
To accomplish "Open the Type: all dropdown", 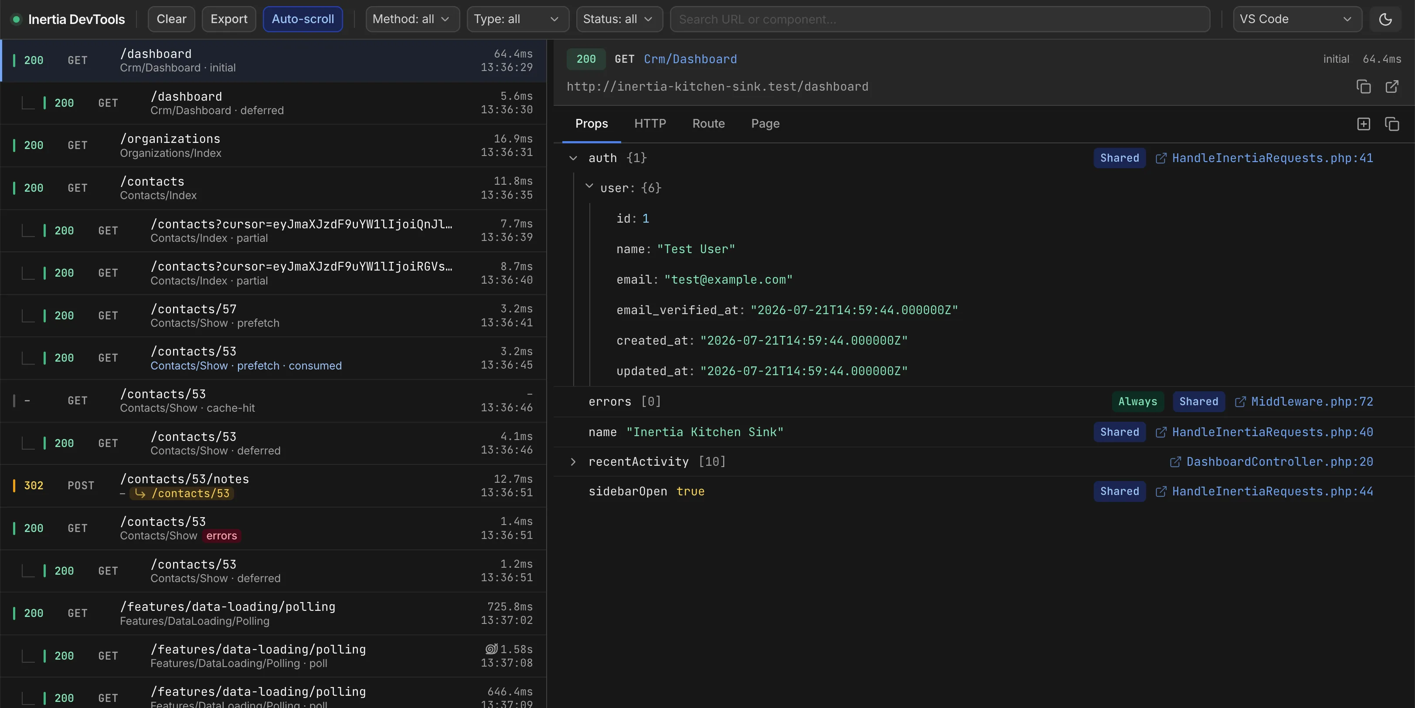I will click(x=517, y=19).
